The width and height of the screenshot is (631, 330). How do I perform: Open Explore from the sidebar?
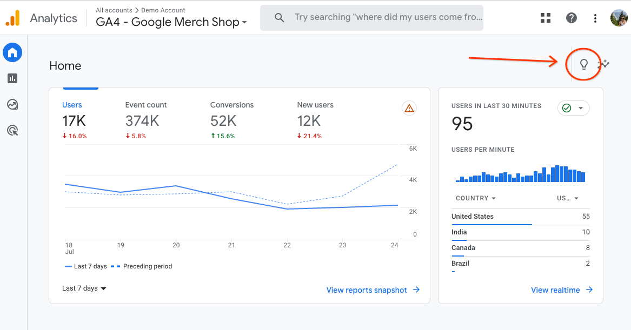(12, 104)
